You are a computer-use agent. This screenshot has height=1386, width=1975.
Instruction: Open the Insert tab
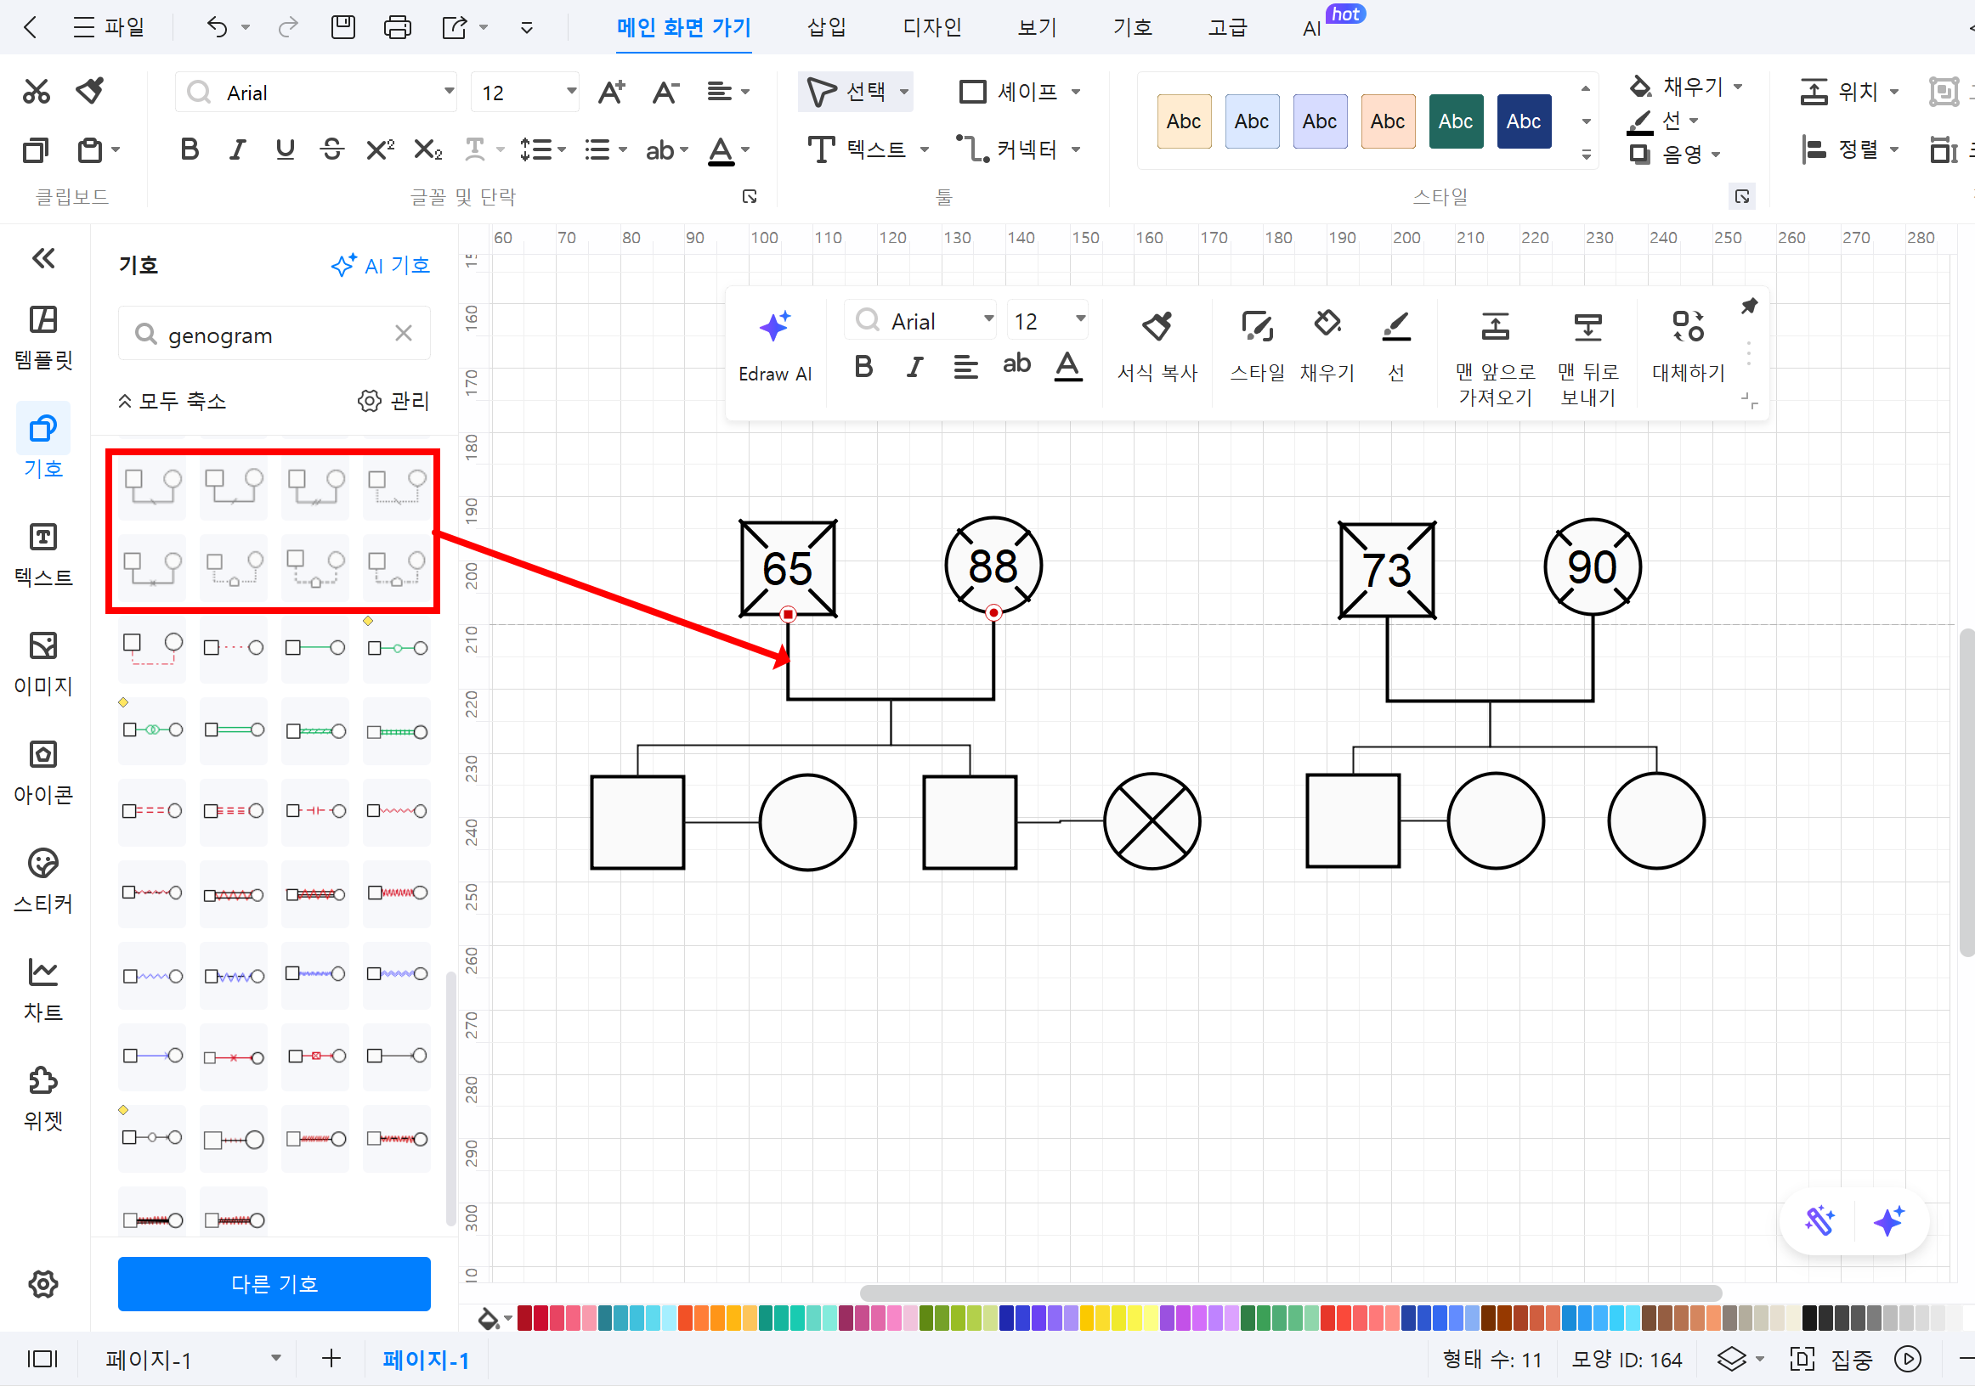[826, 27]
